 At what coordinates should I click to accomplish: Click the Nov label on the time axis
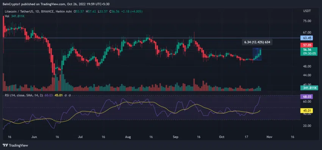point(269,137)
